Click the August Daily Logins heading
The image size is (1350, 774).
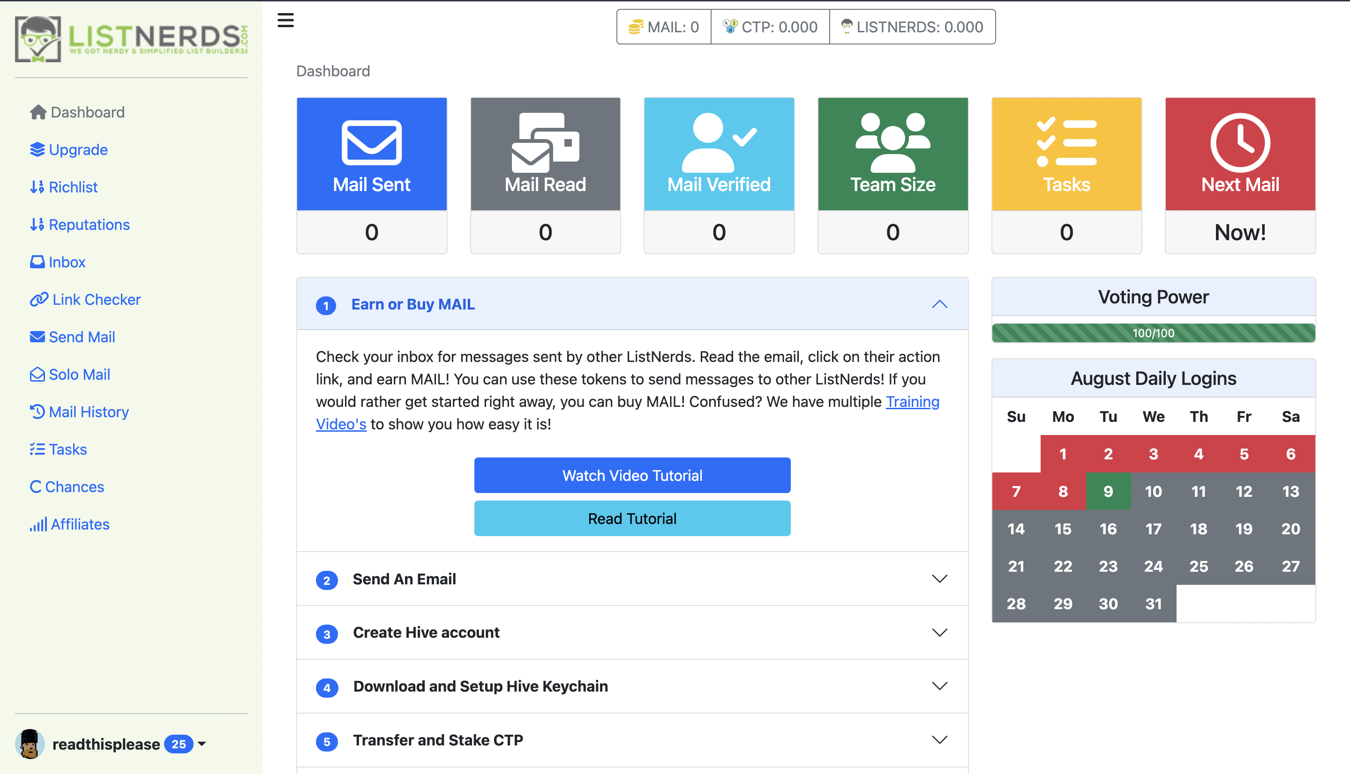[x=1153, y=378]
